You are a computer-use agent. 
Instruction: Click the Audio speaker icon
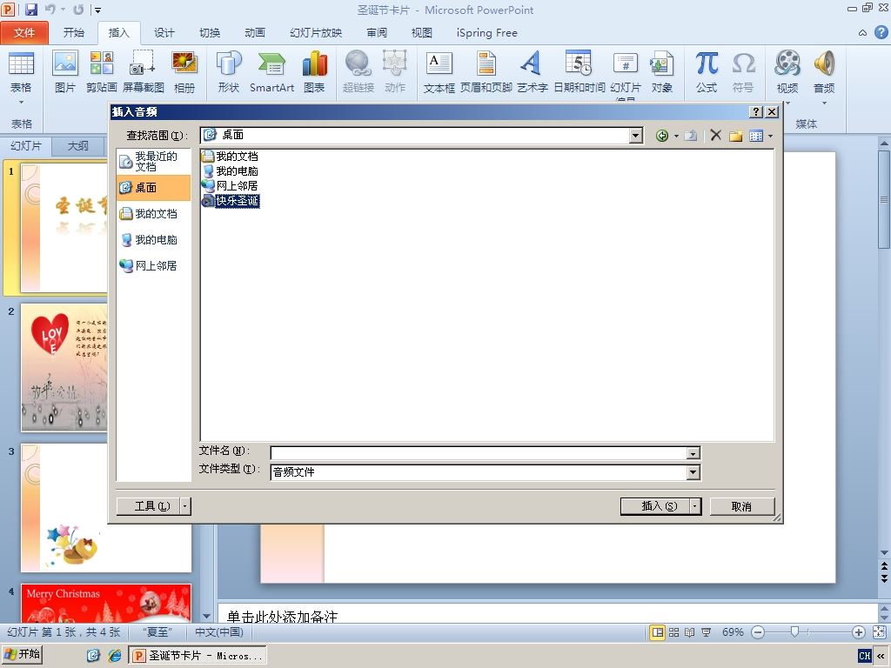tap(824, 63)
